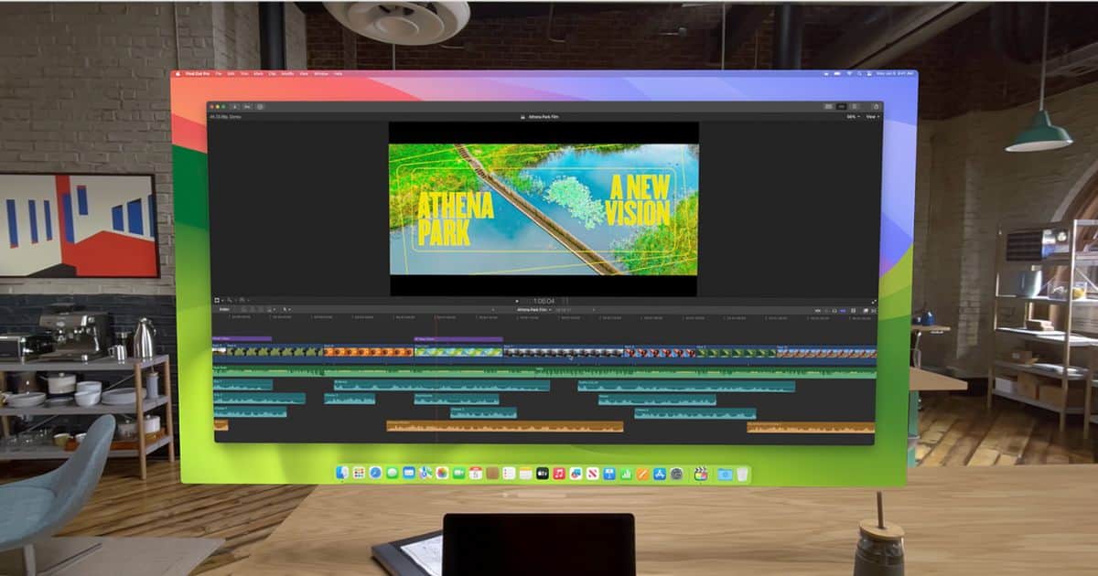Click the Share export icon
The image size is (1098, 576).
(876, 107)
